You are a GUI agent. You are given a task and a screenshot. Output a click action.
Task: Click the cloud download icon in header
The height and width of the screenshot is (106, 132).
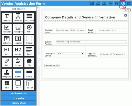point(104,4)
